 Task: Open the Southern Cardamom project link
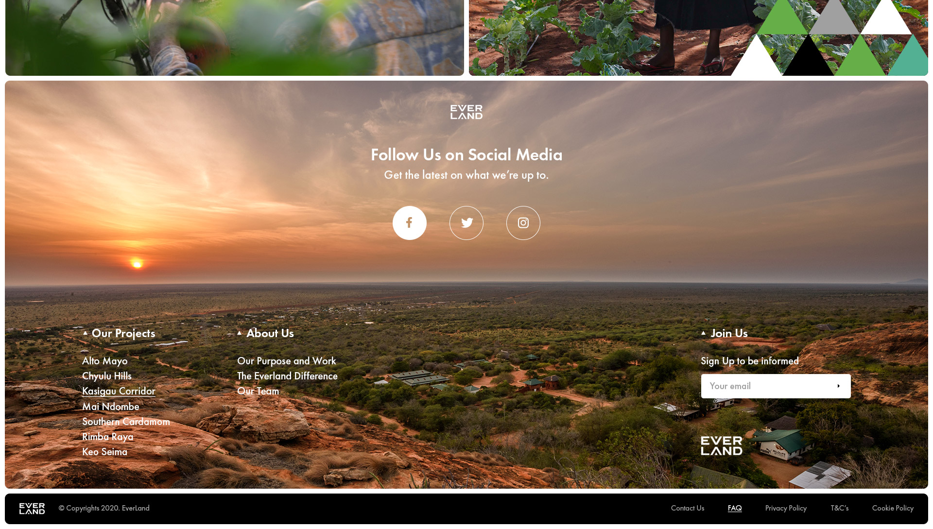click(x=126, y=422)
